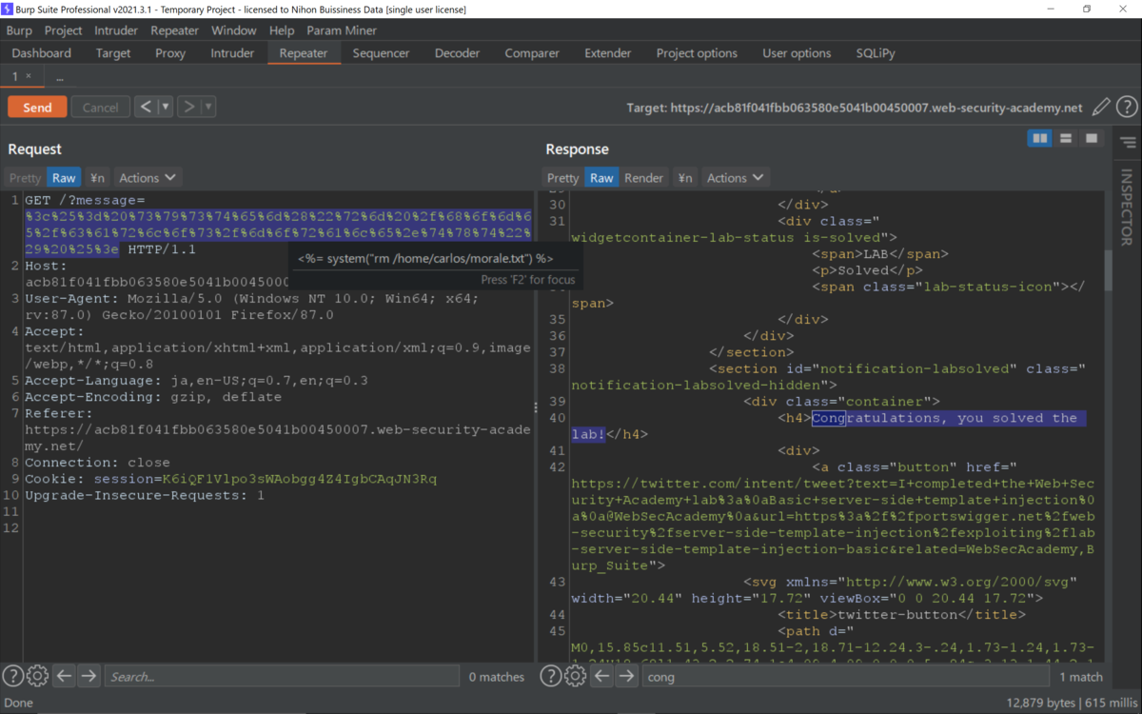Go forward to next request in history
1142x714 pixels.
188,107
